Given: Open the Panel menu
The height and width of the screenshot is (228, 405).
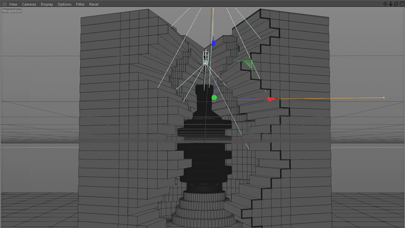Looking at the screenshot, I should (x=94, y=4).
